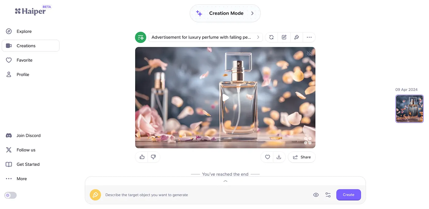Open generation settings sliders icon
The image size is (429, 209).
click(x=328, y=195)
